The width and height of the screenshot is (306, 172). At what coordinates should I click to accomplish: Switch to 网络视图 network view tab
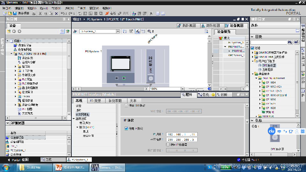tap(212, 25)
